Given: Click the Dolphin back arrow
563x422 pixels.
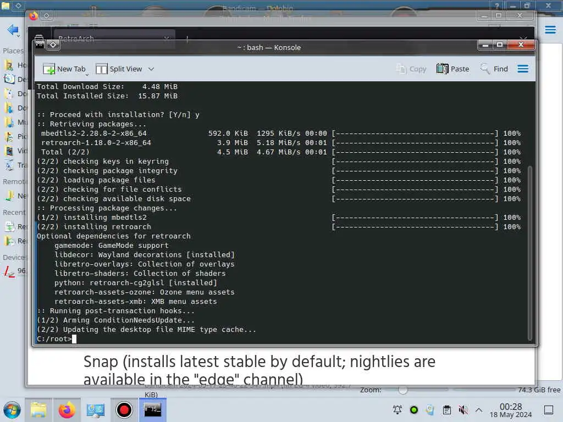Looking at the screenshot, I should point(13,30).
